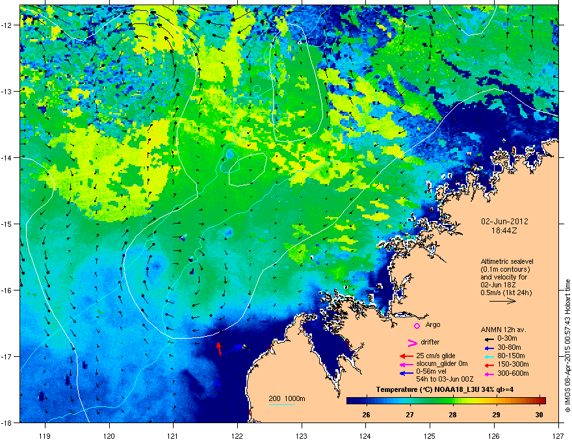The image size is (572, 442).
Task: Click the temperature colour bar
Action: pyautogui.click(x=446, y=401)
